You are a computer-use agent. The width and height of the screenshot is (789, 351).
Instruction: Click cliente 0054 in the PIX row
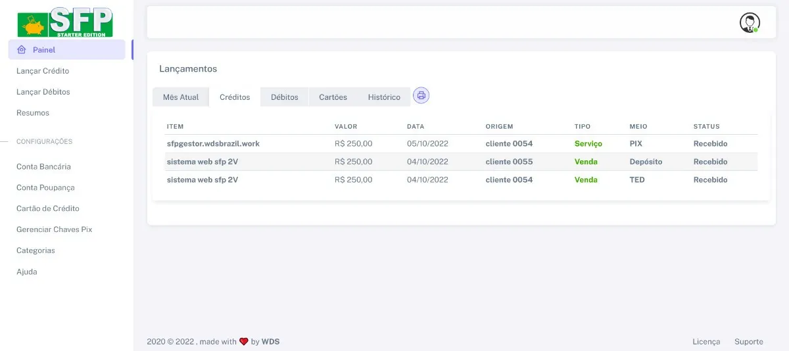509,143
